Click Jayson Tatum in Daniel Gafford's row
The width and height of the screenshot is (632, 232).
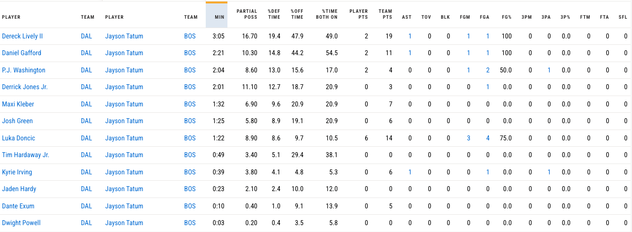[x=124, y=53]
